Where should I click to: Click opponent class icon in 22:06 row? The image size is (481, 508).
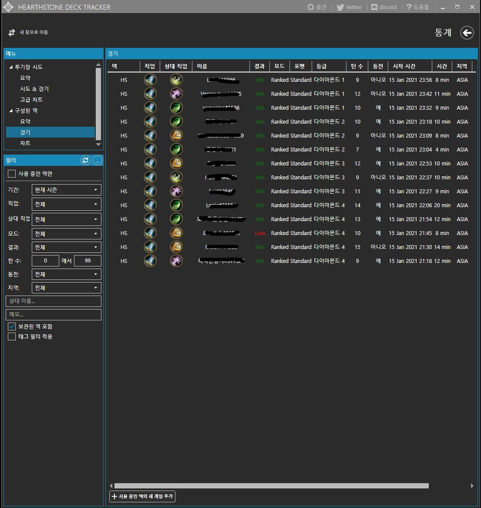point(176,205)
